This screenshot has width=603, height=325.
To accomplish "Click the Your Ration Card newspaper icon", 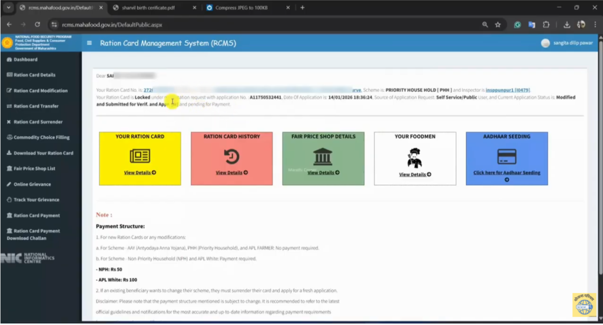I will coord(140,156).
